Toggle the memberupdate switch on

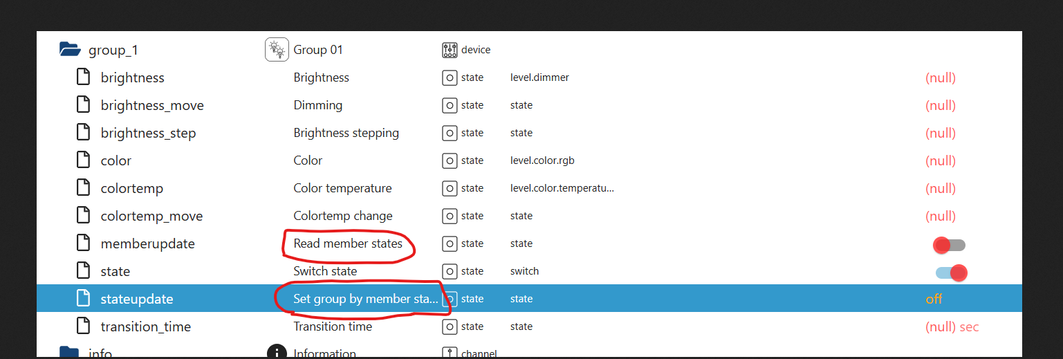click(x=949, y=245)
